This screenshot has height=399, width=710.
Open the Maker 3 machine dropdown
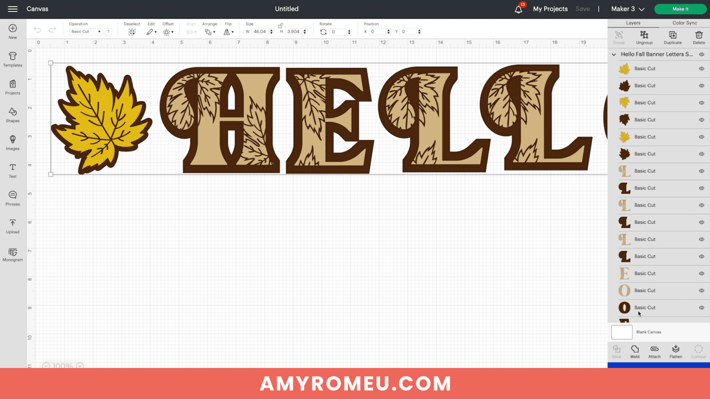tap(627, 9)
